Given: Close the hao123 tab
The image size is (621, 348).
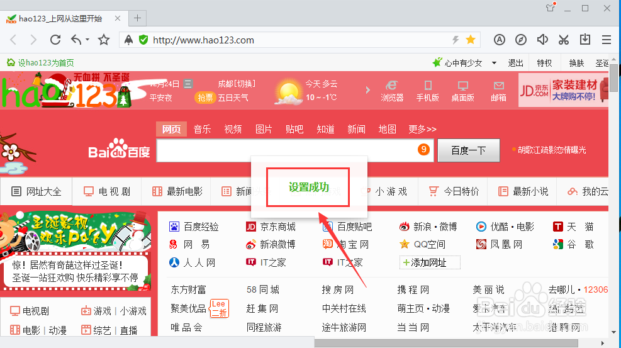Looking at the screenshot, I should [x=118, y=18].
